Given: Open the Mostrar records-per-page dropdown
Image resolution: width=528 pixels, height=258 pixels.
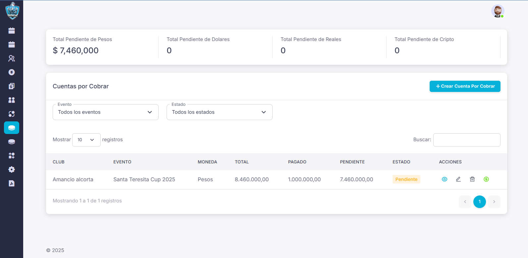Looking at the screenshot, I should tap(86, 140).
